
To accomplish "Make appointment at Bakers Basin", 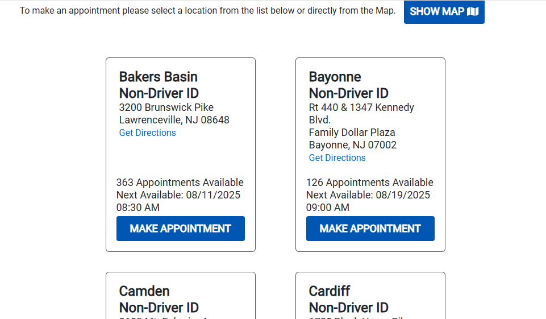I will (x=180, y=229).
